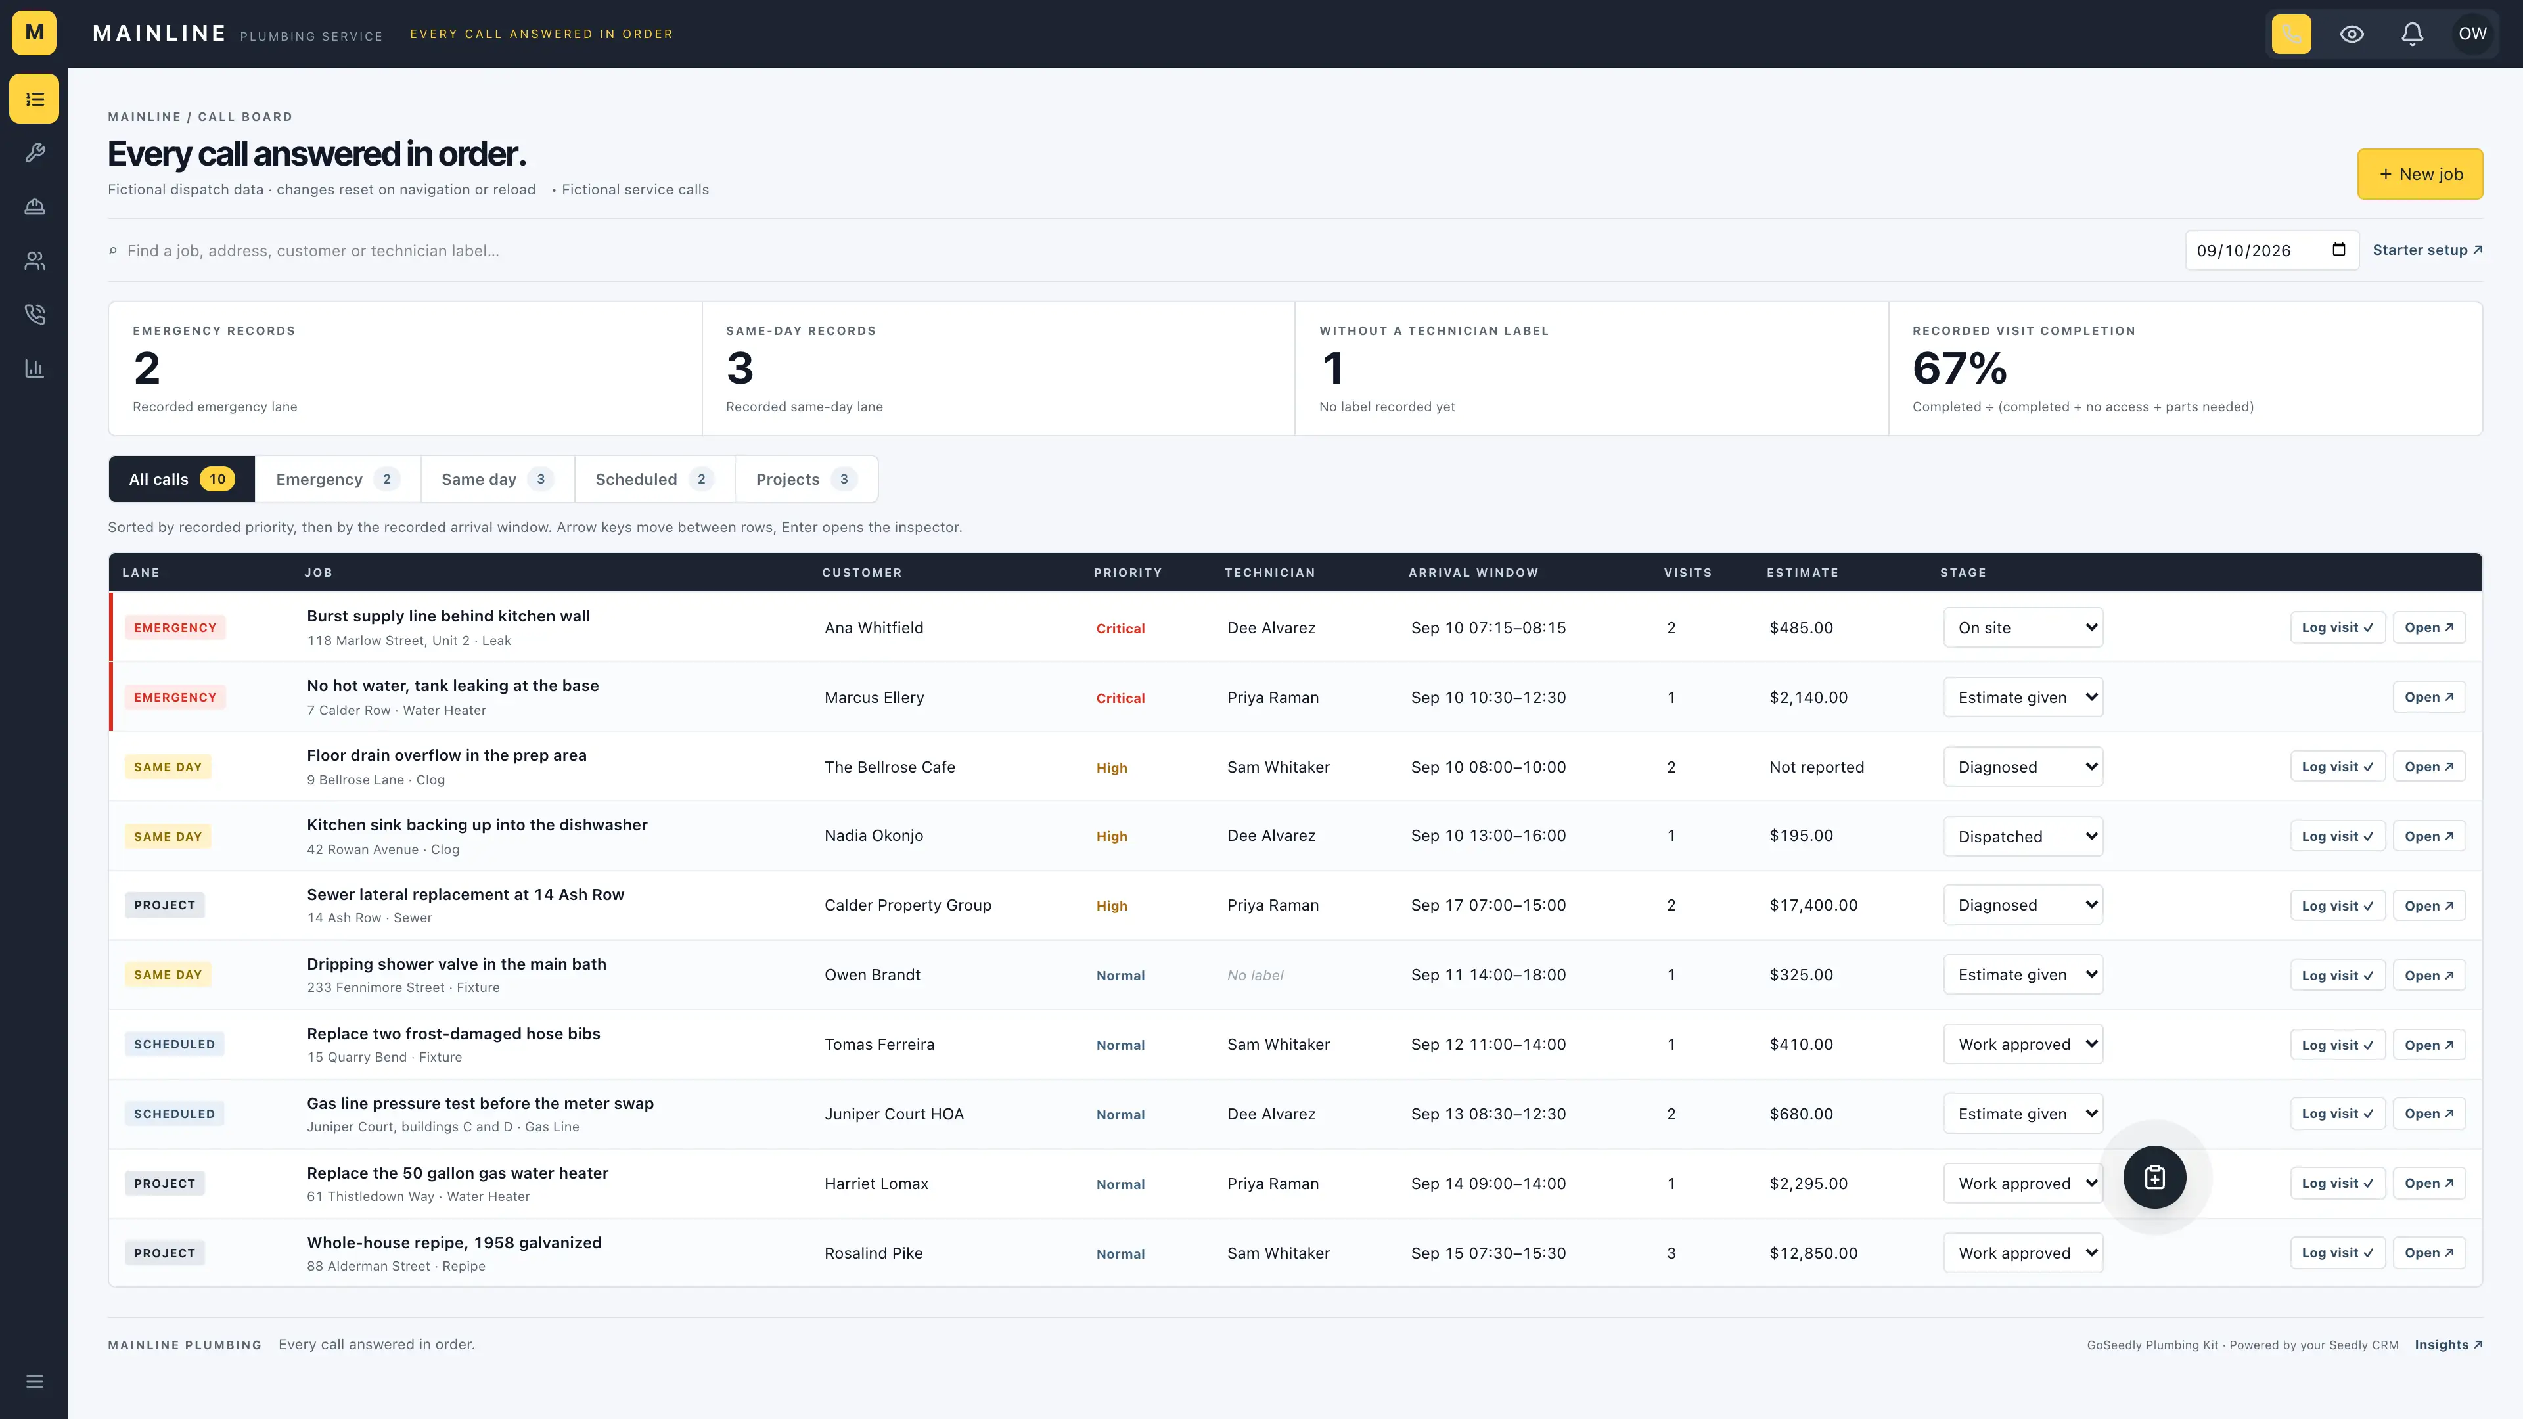
Task: Open the phone calls sidebar icon
Action: click(34, 315)
